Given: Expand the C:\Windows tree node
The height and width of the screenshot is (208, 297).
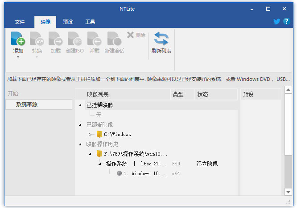Looking at the screenshot, I should point(90,134).
